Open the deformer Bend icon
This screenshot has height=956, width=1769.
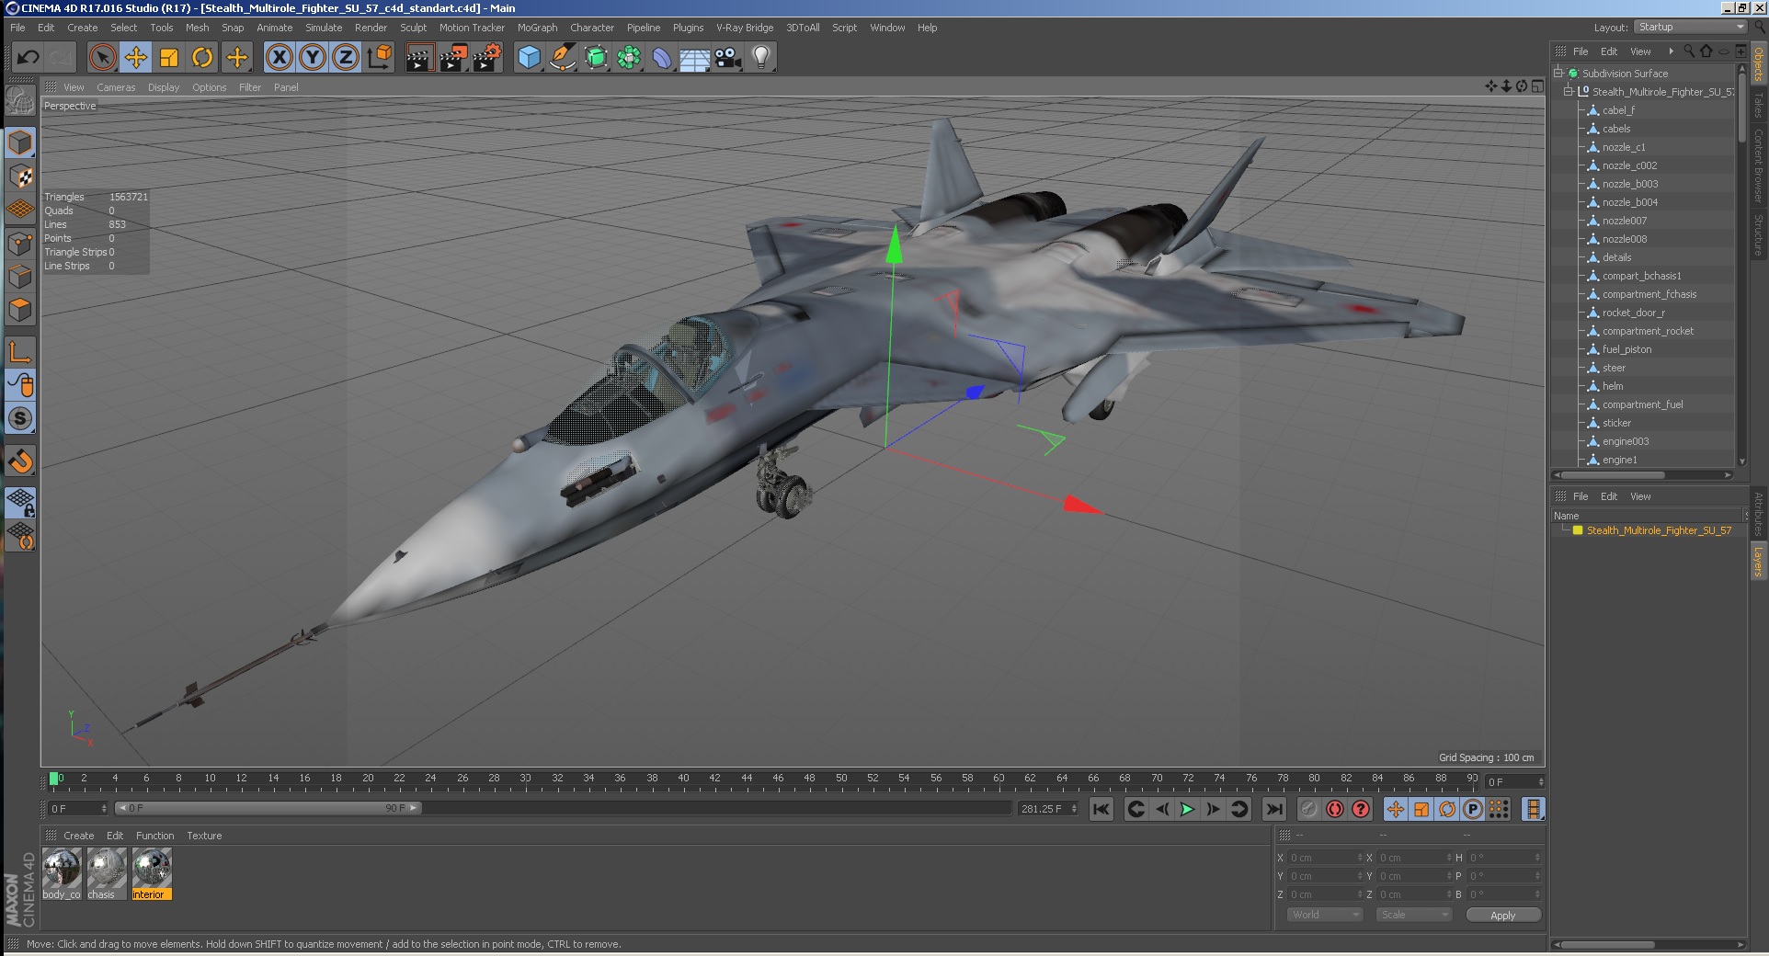tap(662, 57)
